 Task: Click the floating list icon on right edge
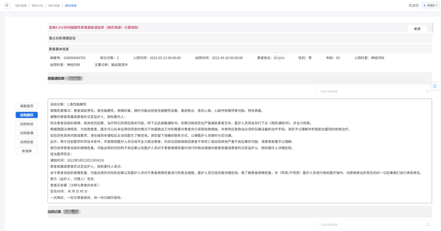pos(435,86)
